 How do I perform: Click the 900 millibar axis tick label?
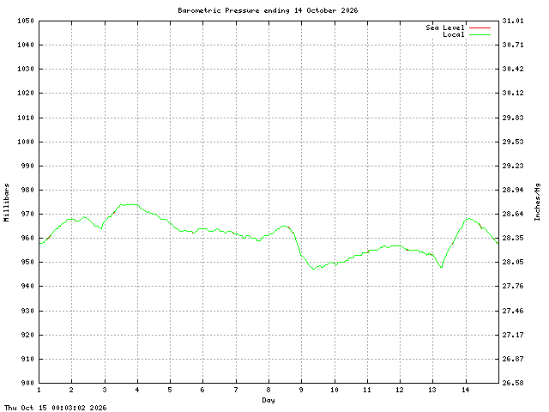click(x=27, y=383)
